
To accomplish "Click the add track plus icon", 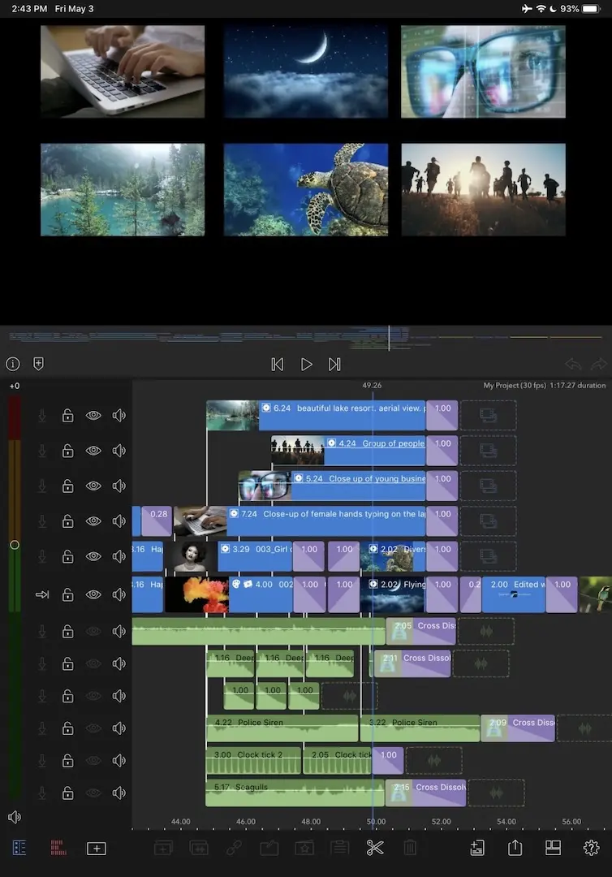I will (x=96, y=849).
